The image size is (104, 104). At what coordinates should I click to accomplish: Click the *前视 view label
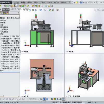26,52
